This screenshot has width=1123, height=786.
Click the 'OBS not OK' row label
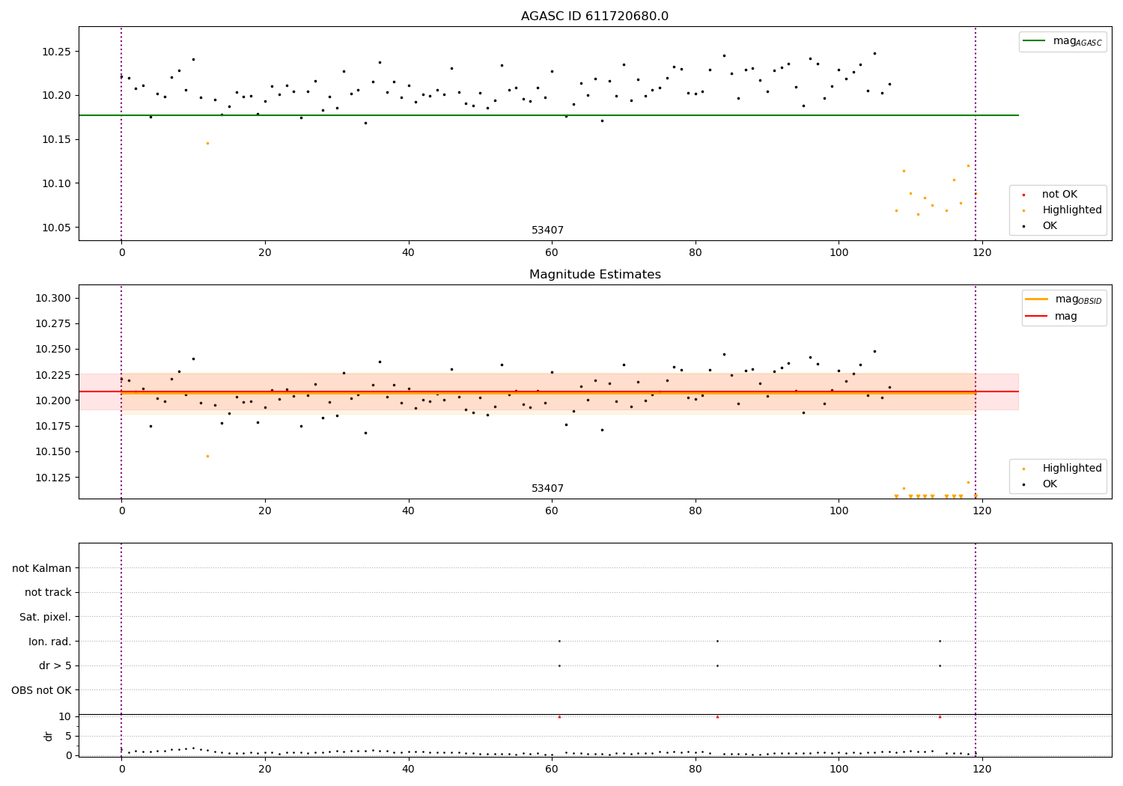pyautogui.click(x=42, y=690)
